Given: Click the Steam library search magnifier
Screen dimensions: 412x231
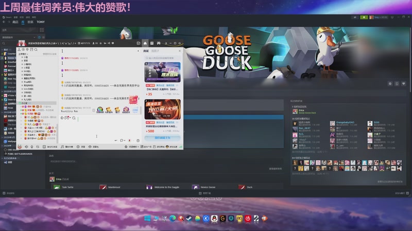Looking at the screenshot, I should [x=4, y=44].
